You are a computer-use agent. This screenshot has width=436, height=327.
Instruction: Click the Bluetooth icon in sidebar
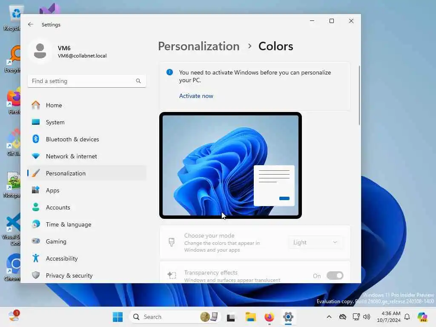pyautogui.click(x=36, y=139)
